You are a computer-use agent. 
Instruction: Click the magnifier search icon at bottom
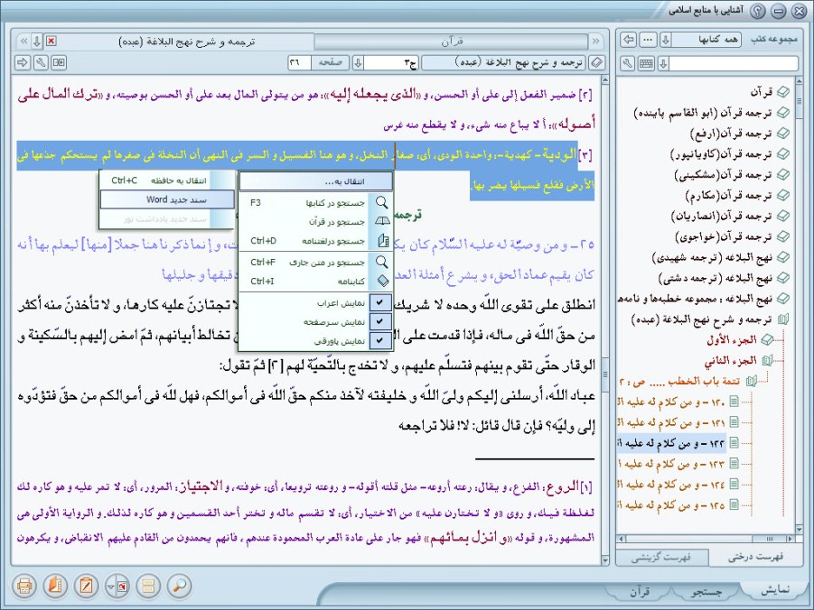tap(180, 586)
